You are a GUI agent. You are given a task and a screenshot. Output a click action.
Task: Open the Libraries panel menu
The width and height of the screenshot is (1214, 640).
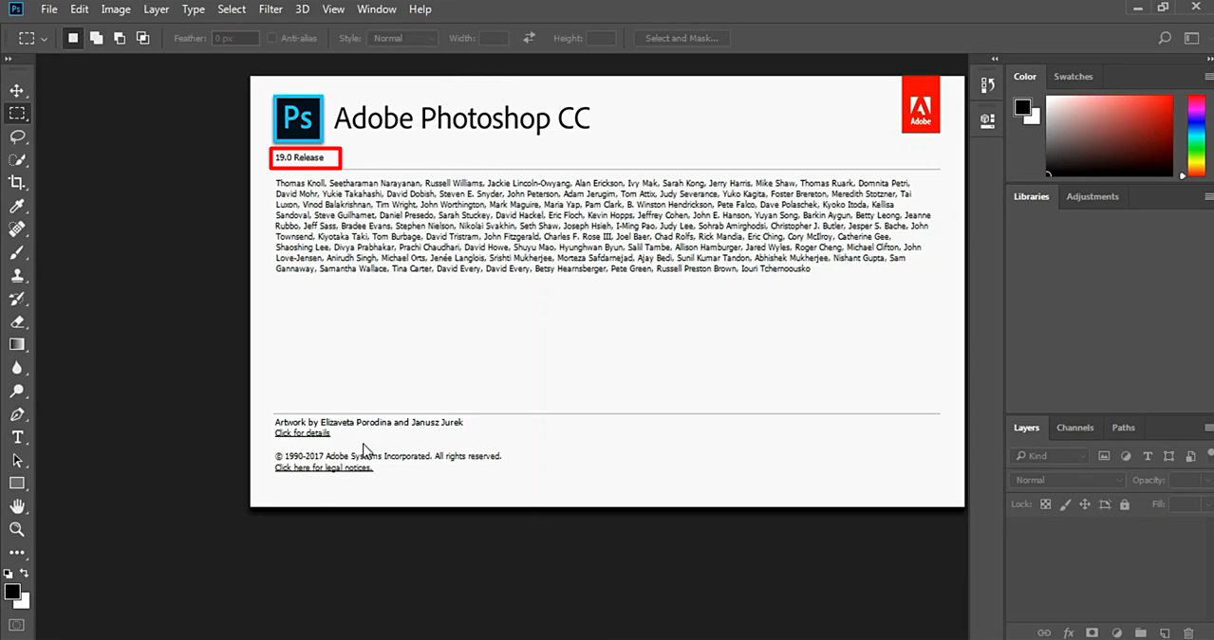[x=1208, y=196]
